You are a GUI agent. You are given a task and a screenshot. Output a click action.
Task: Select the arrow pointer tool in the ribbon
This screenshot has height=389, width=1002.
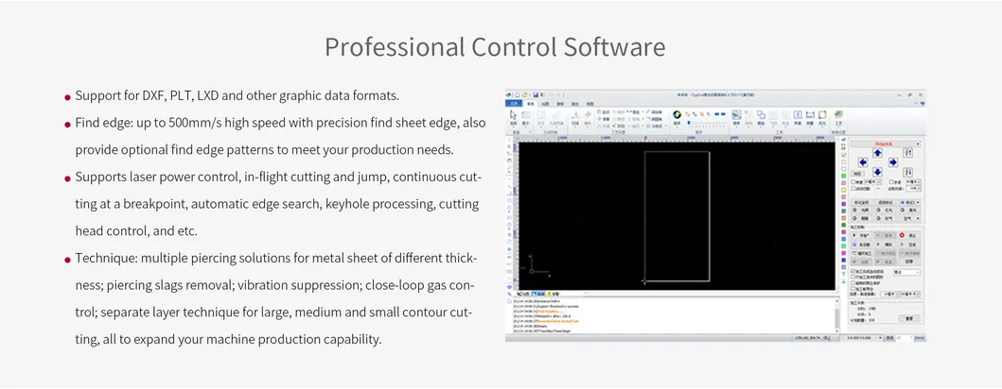coord(513,115)
